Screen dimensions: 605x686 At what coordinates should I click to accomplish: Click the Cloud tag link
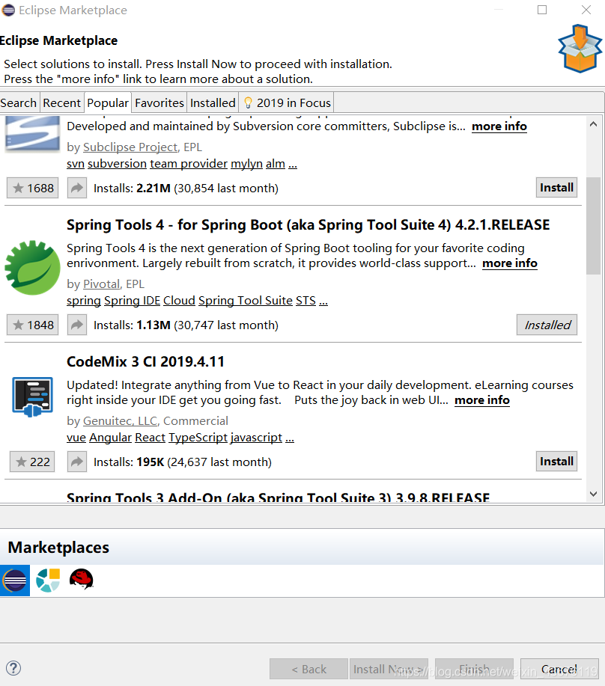179,301
